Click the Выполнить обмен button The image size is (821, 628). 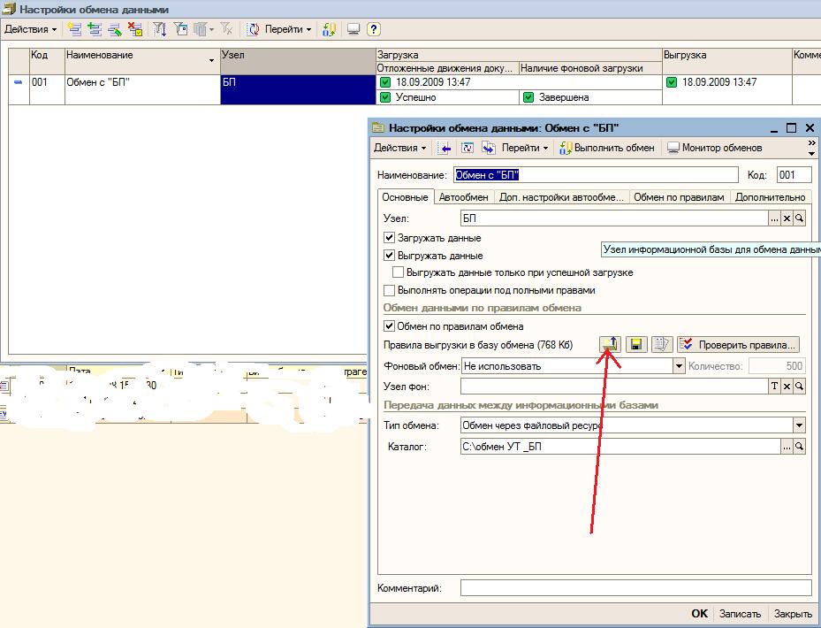[607, 148]
